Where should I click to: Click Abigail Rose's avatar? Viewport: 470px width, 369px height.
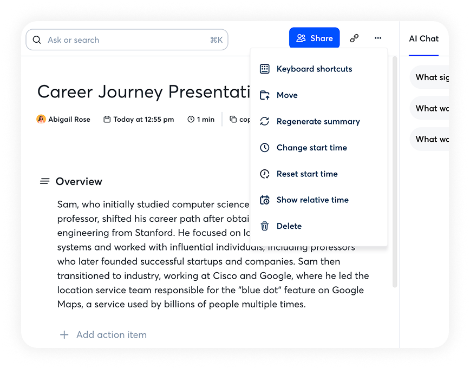pos(41,120)
